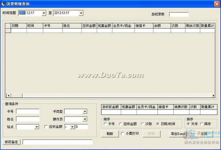Viewport: 221px width, 150px height.
Task: Expand the 卡类型 combo box
Action: pos(85,112)
